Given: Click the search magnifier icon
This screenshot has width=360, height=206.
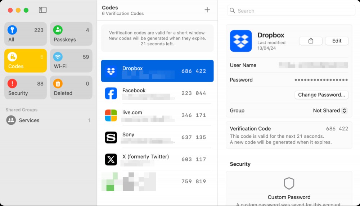Looking at the screenshot, I should coord(232,10).
